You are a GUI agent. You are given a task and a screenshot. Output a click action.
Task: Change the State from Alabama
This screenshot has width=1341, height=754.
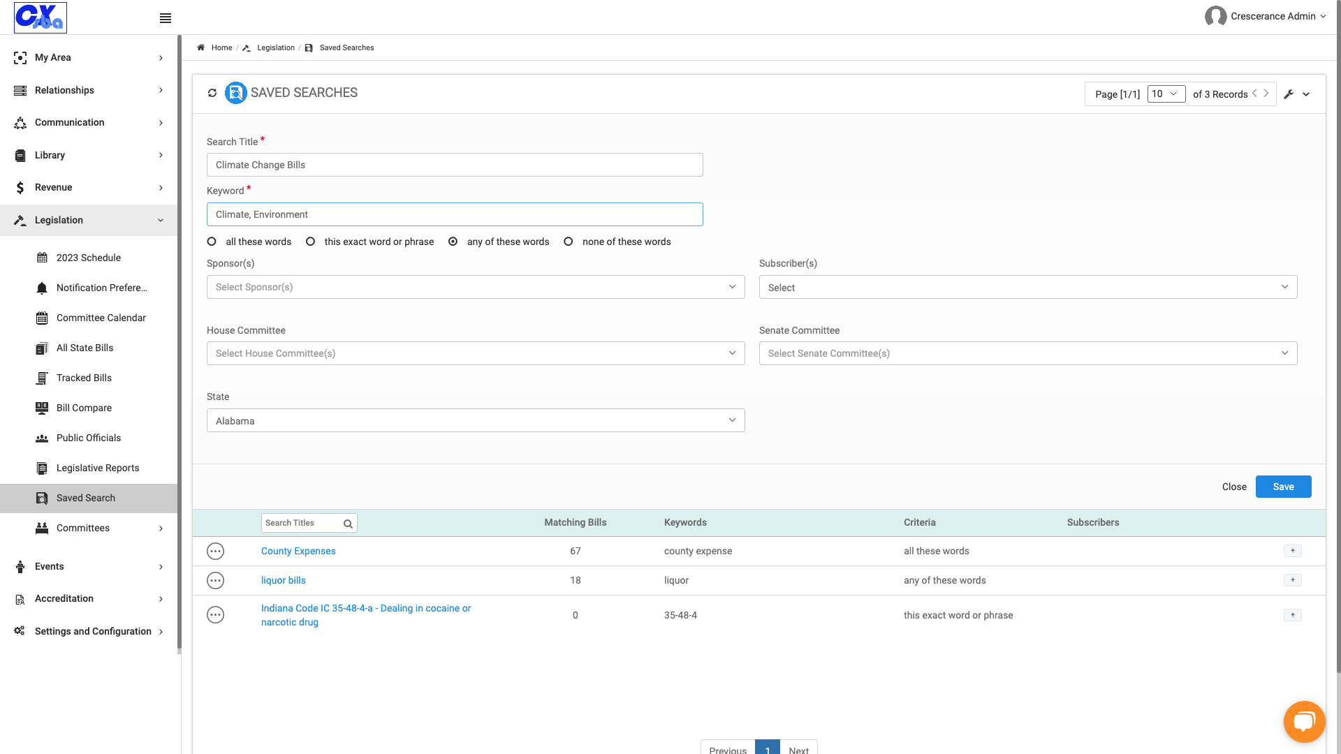(476, 420)
